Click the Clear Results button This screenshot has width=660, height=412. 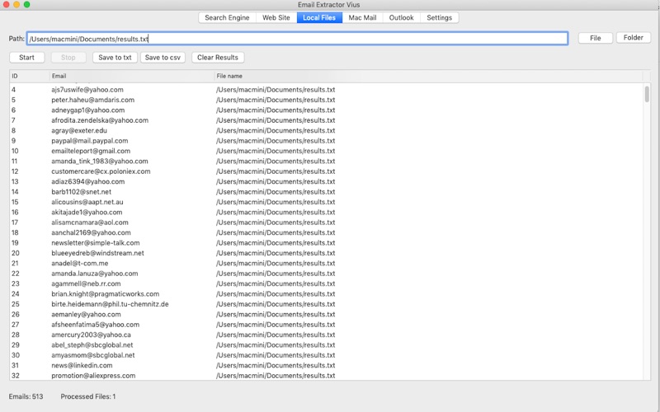pos(218,58)
